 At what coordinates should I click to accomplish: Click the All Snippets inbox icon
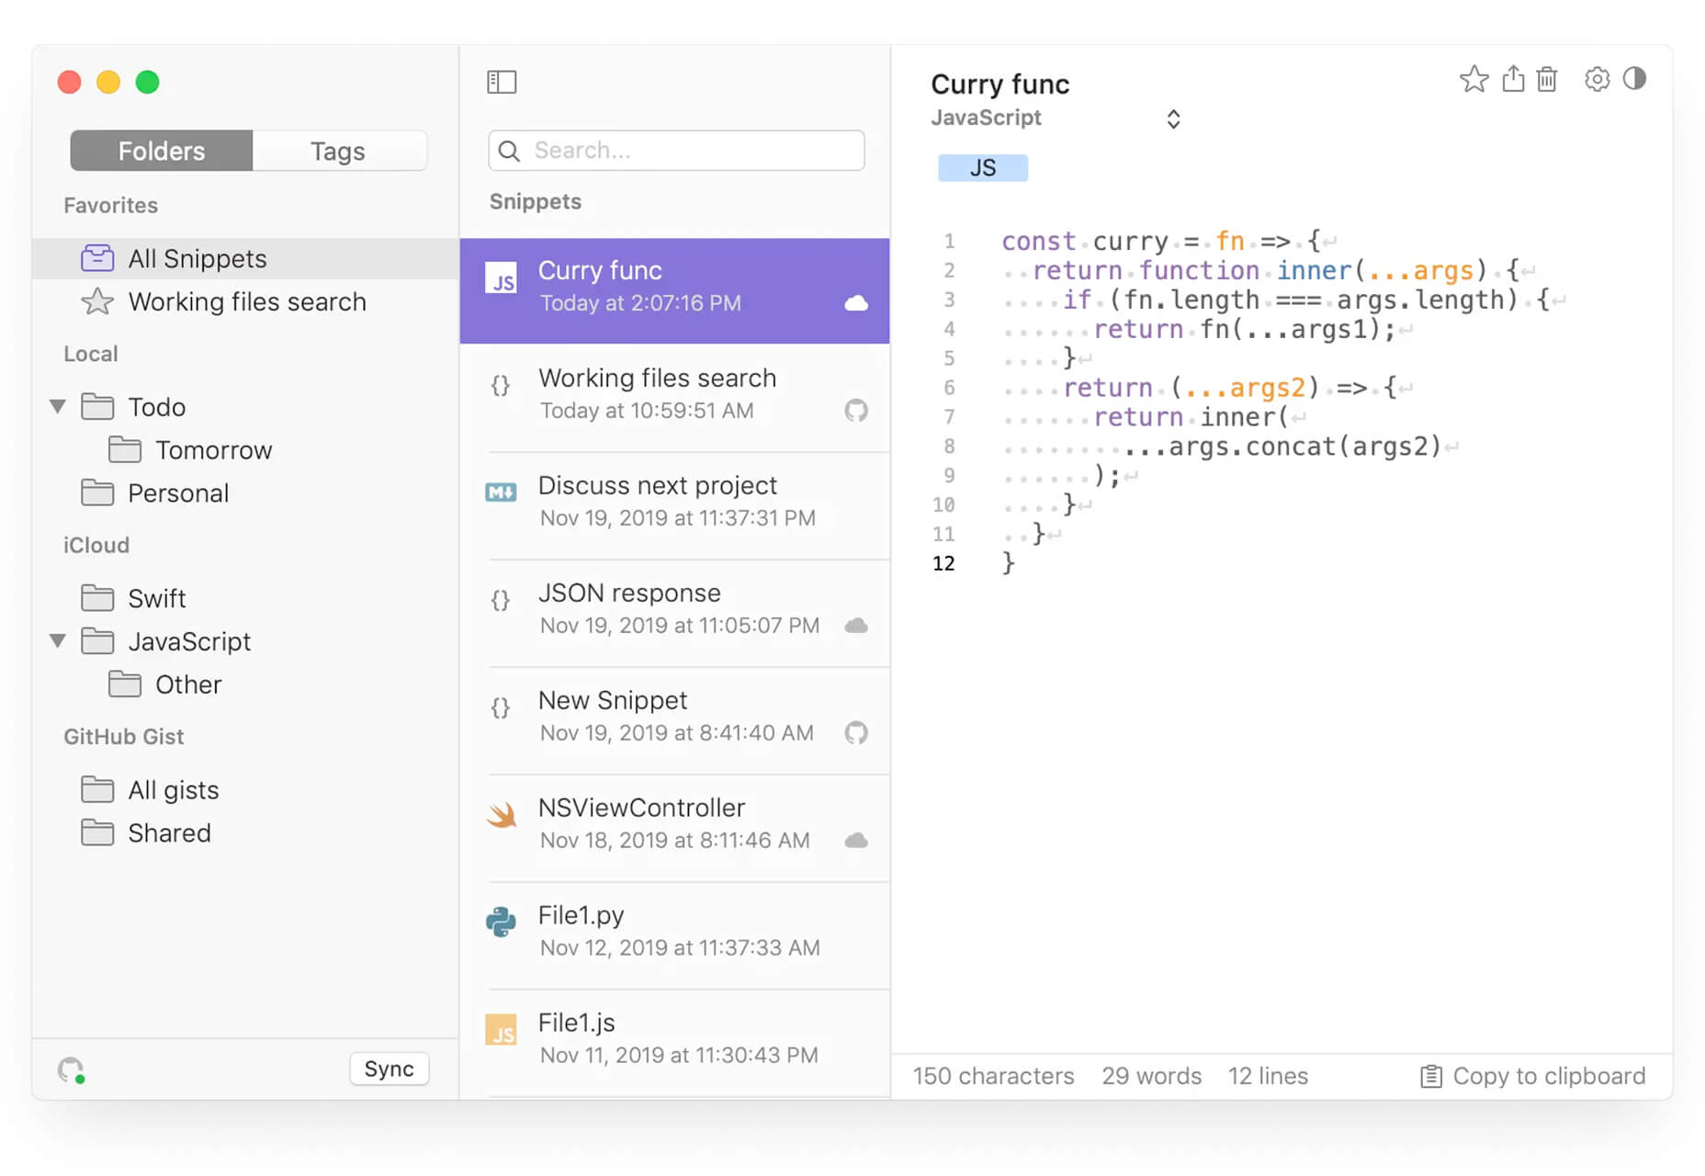[x=97, y=258]
